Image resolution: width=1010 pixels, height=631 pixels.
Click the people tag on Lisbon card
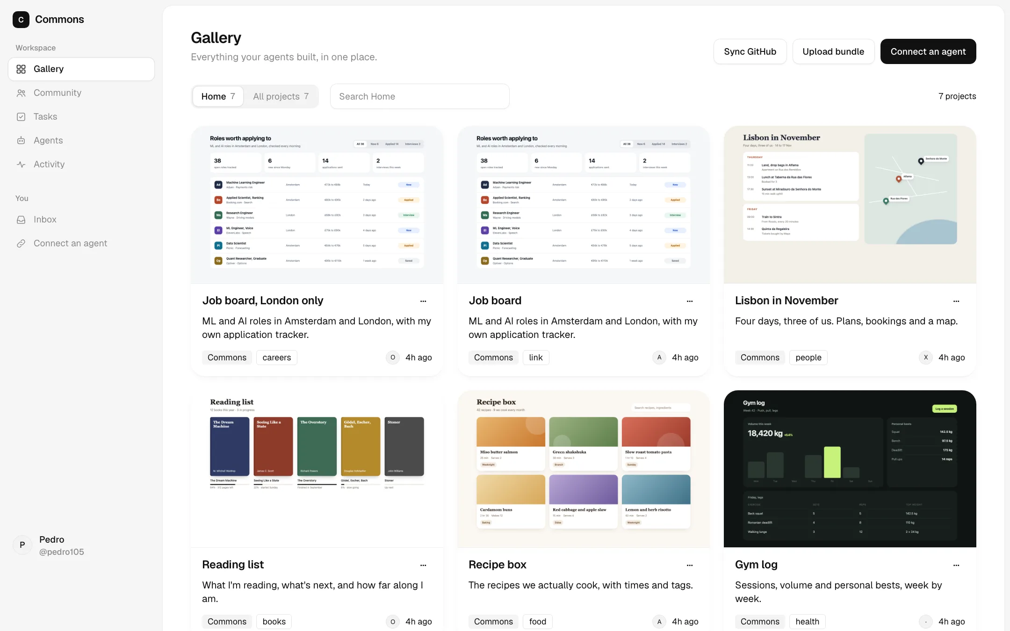808,358
